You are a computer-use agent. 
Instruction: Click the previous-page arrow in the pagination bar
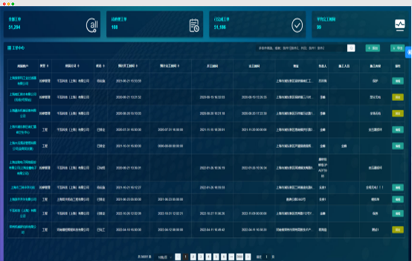[179, 256]
